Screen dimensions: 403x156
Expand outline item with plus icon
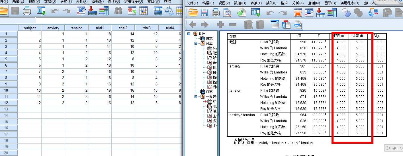pos(220,25)
